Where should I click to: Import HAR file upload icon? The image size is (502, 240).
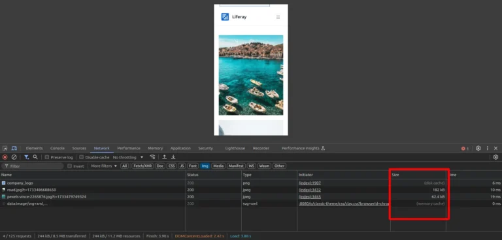tap(164, 157)
